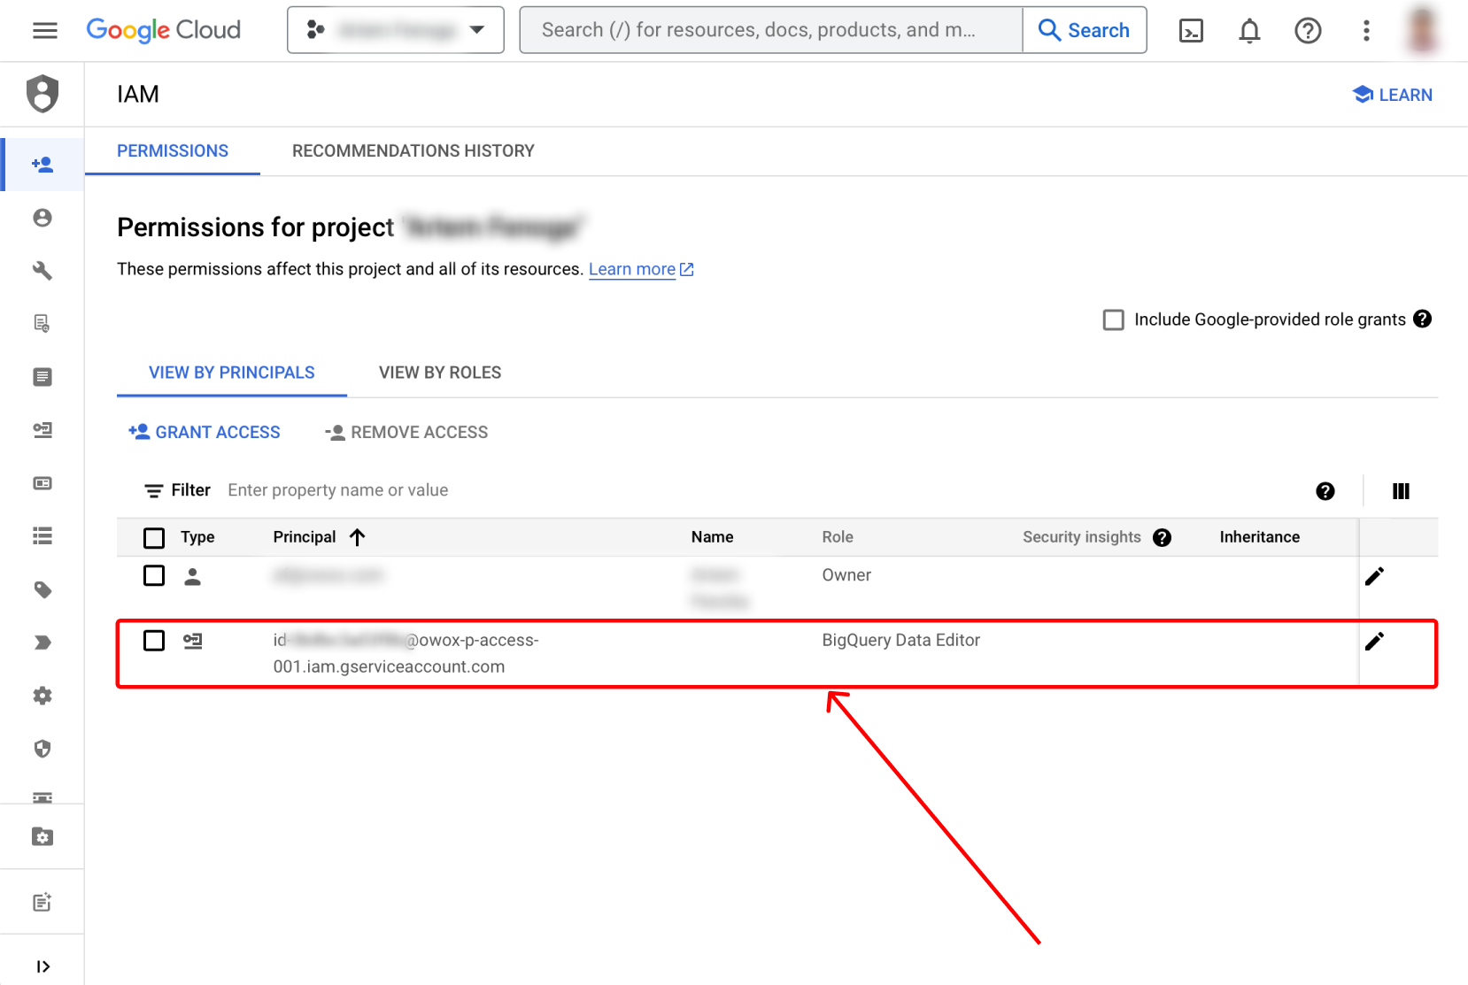Open the project selector dropdown
The height and width of the screenshot is (985, 1468).
pyautogui.click(x=395, y=30)
